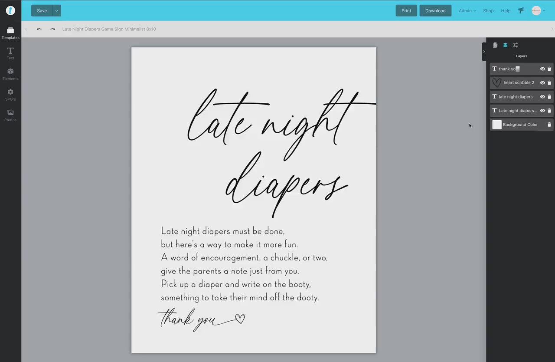Screen dimensions: 555x362
Task: Open the Templates sidebar panel
Action: pyautogui.click(x=10, y=33)
